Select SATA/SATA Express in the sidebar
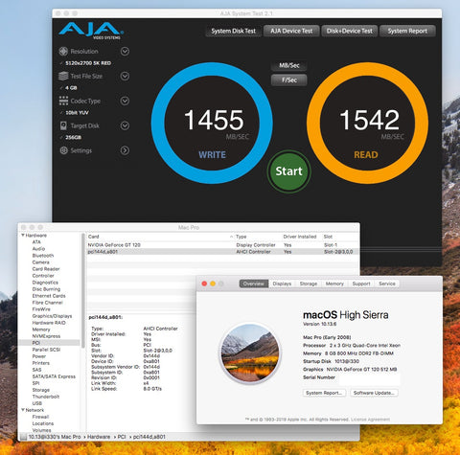 pos(54,376)
